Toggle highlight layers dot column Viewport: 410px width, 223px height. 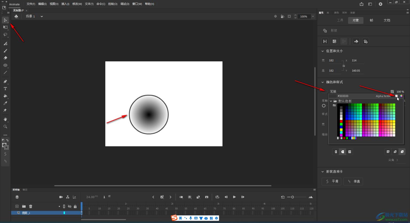pyautogui.click(x=59, y=206)
